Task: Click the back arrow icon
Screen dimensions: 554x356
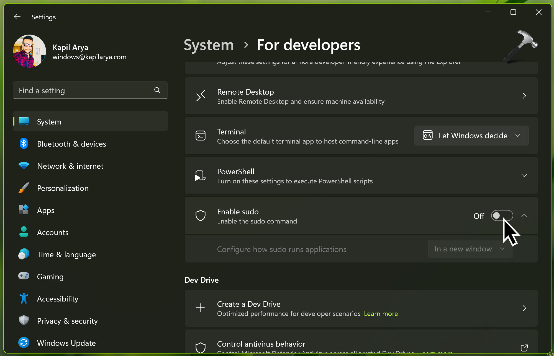Action: coord(17,17)
